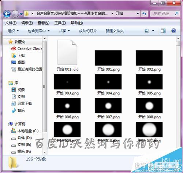Go back with the blue Back arrow
Image resolution: width=183 pixels, height=173 pixels.
[7, 14]
